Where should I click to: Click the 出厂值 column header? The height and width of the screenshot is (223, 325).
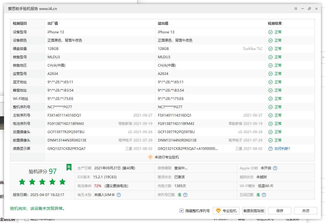click(53, 24)
